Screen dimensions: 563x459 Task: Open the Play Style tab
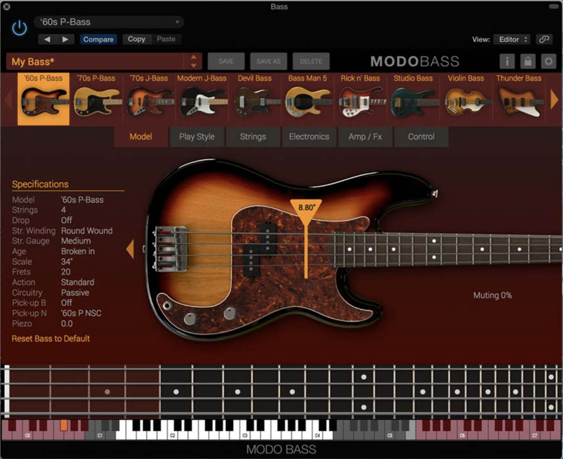coord(196,137)
